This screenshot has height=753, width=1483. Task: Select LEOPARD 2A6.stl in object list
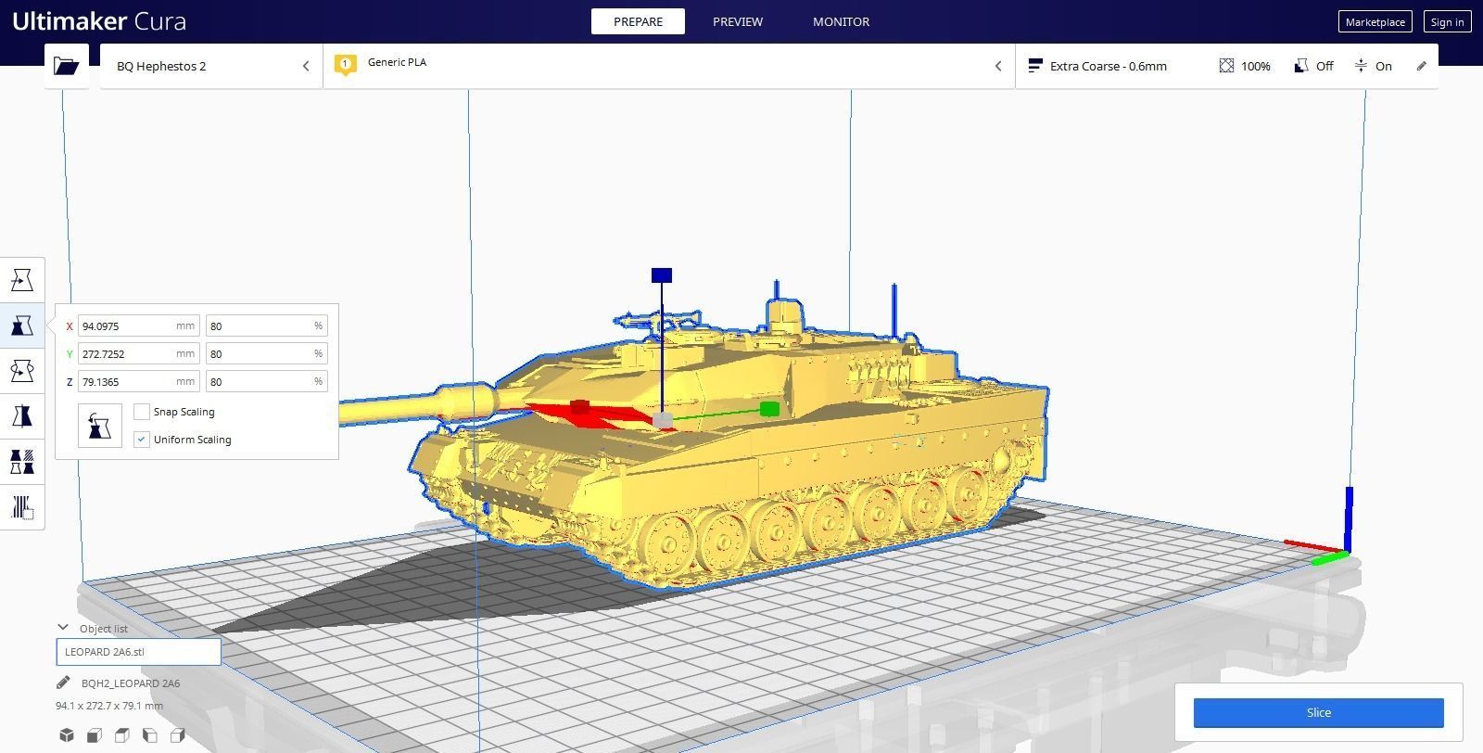coord(138,652)
